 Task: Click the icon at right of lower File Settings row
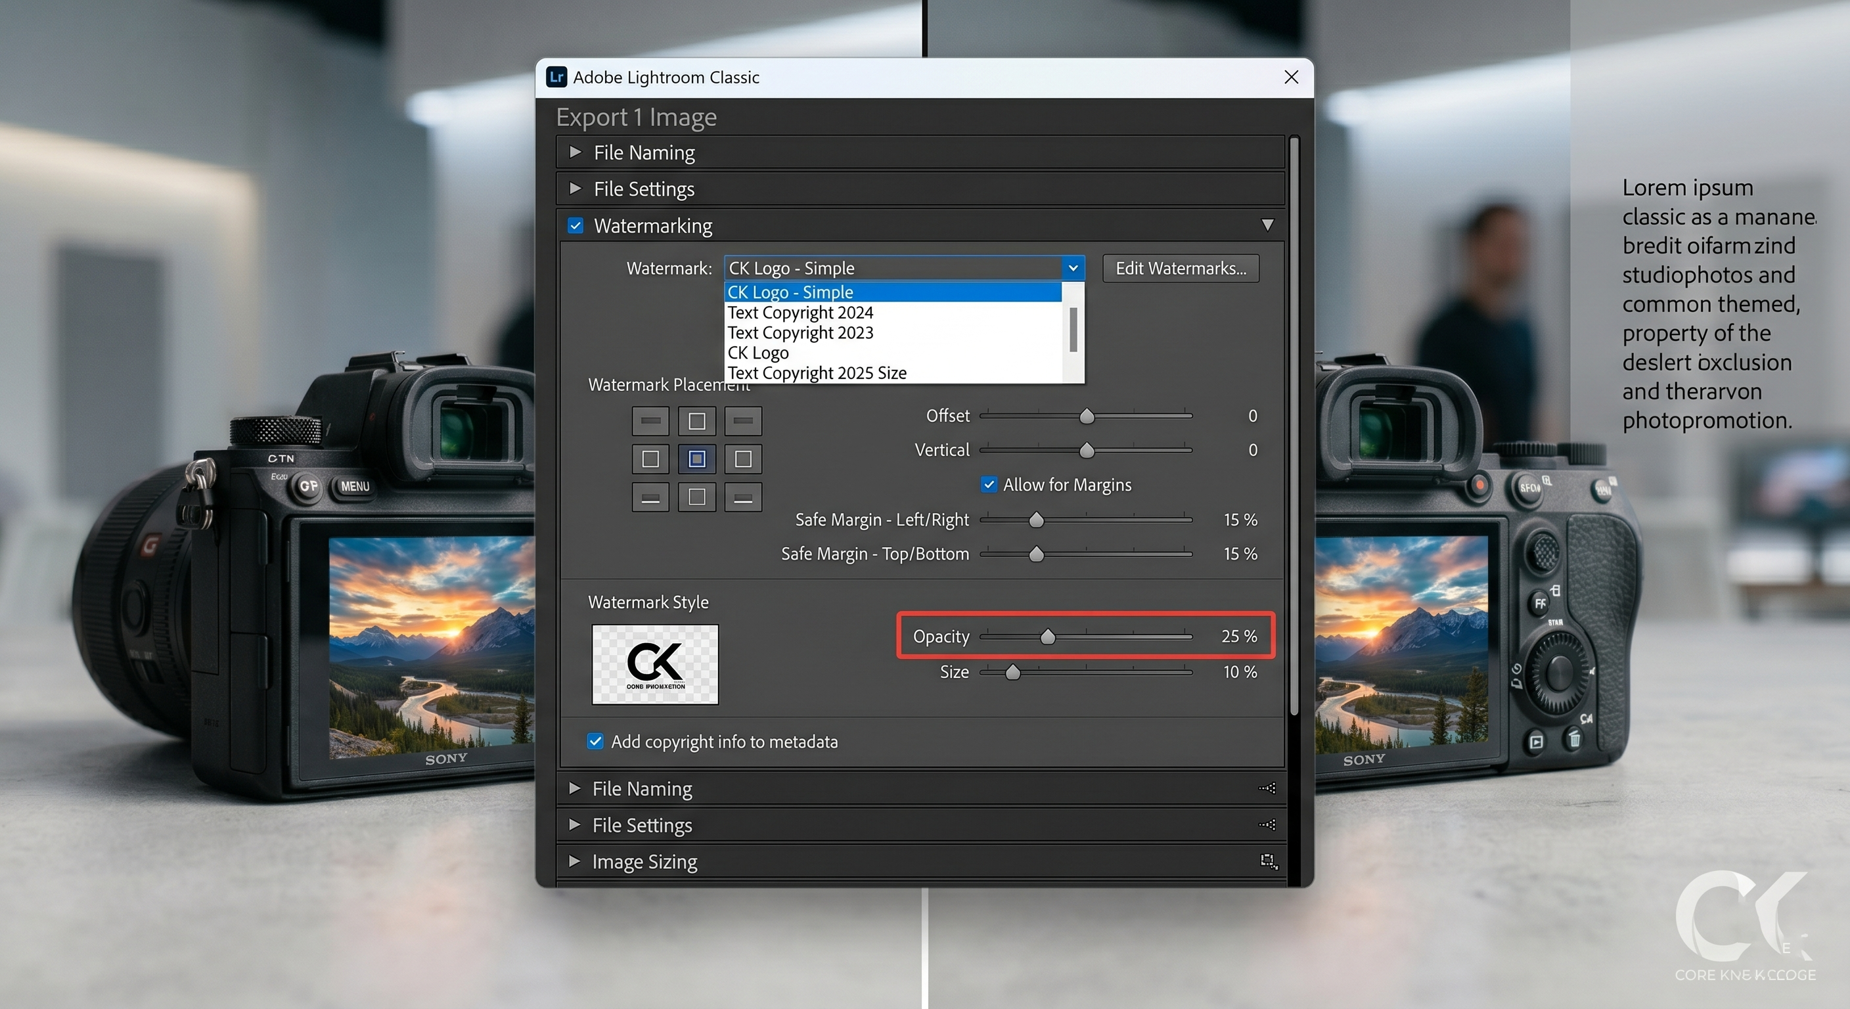click(x=1267, y=825)
